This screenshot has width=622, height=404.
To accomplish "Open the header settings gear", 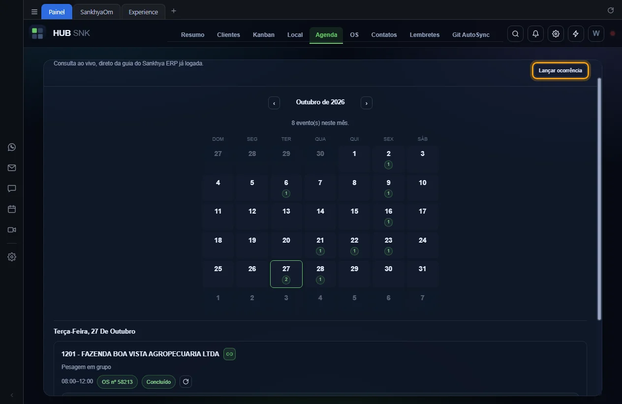I will click(x=556, y=34).
